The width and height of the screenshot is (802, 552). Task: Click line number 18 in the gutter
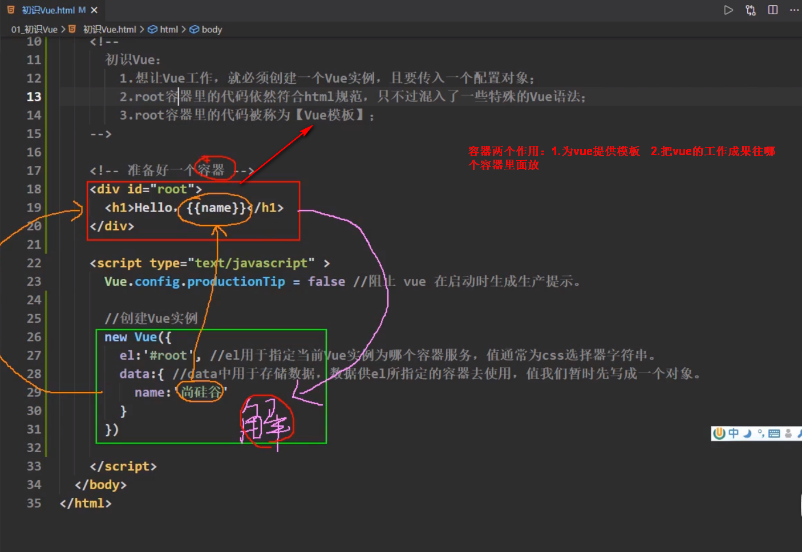[34, 189]
